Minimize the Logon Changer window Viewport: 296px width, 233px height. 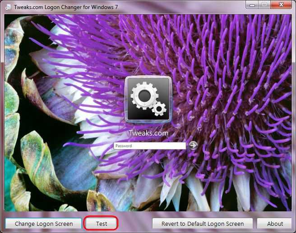tap(252, 5)
